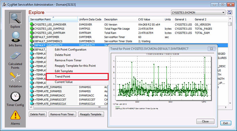This screenshot has height=131, width=237.
Task: Click the Remove From Timer button below list
Action: [62, 114]
